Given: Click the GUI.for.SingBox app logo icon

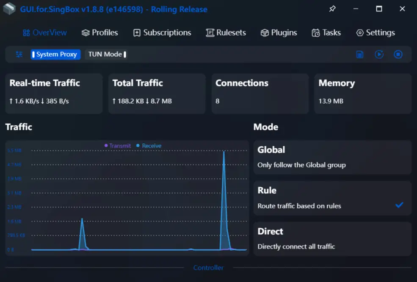Looking at the screenshot, I should click(x=10, y=9).
